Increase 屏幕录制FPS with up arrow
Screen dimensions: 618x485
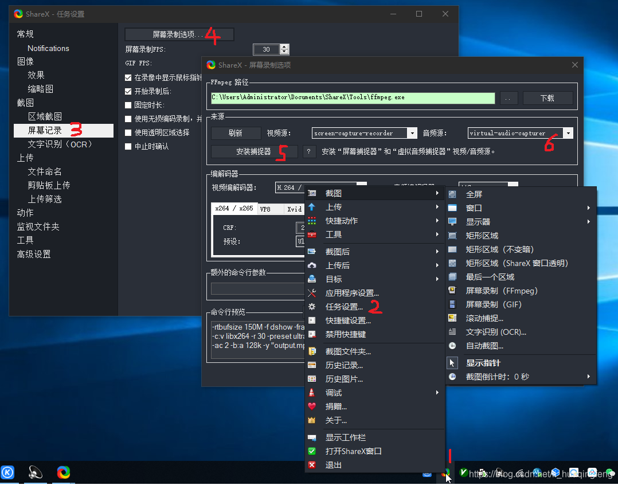coord(284,47)
